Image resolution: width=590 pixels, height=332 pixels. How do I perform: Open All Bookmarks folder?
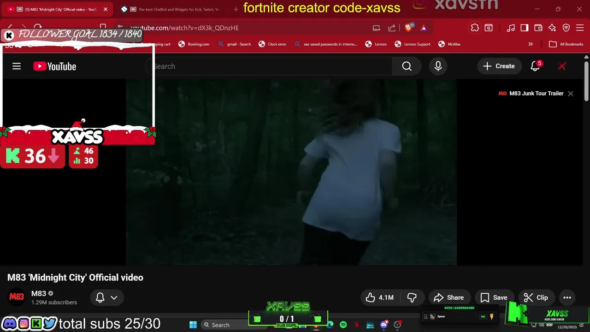[x=566, y=44]
